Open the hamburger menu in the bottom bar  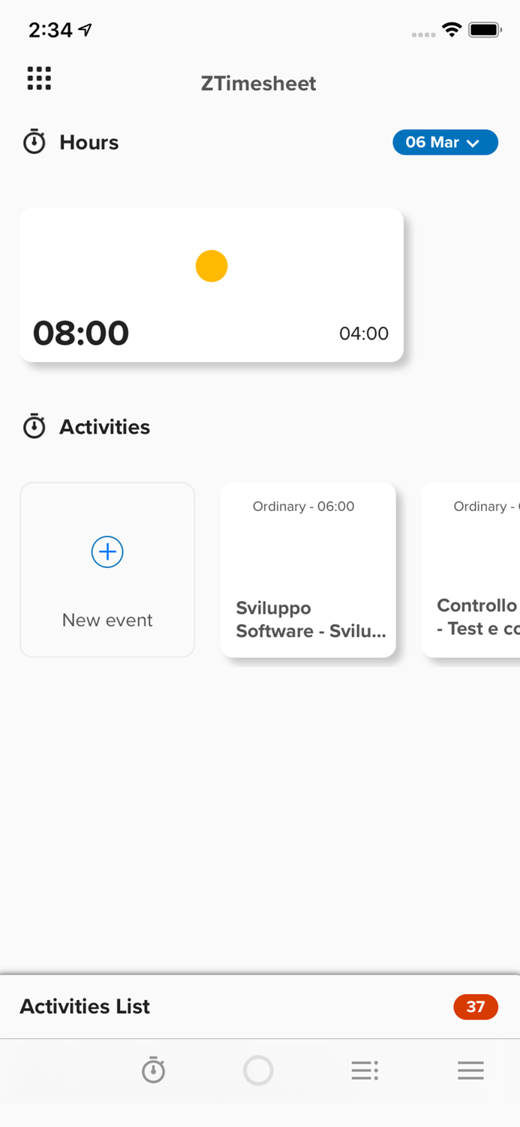coord(470,1070)
